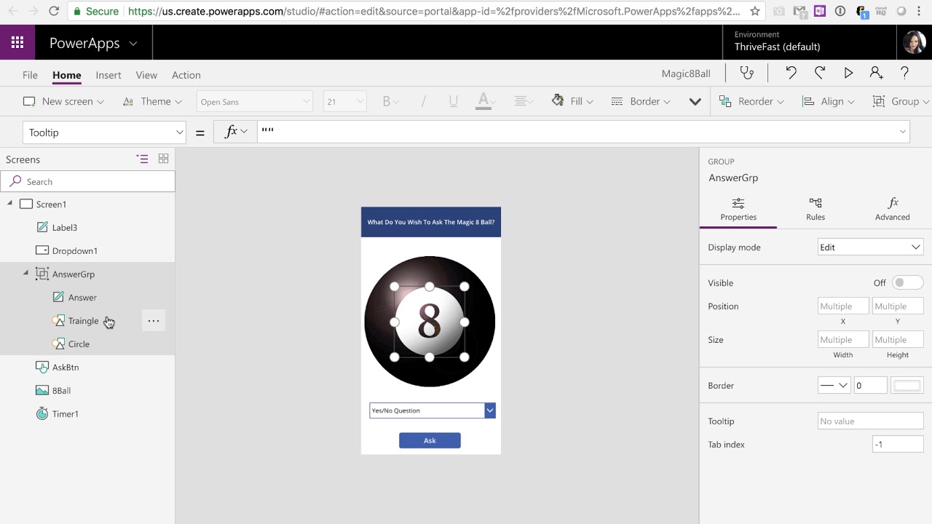Open the font family Open Sans dropdown
The image size is (932, 524).
254,102
